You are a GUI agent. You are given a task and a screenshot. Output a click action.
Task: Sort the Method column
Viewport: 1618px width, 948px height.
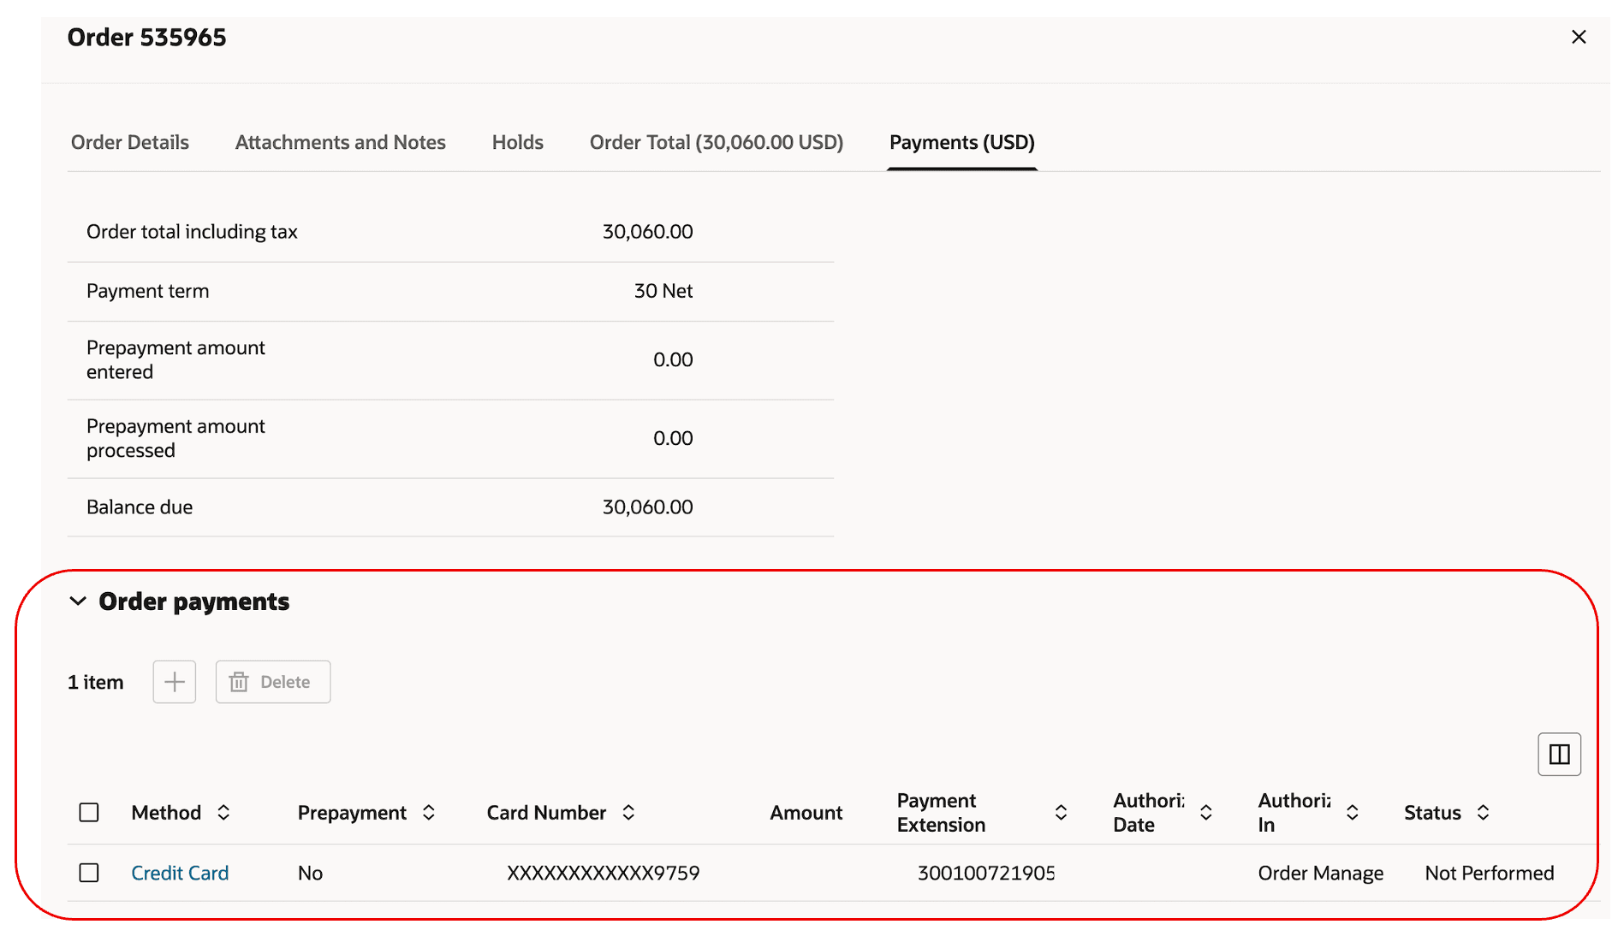pyautogui.click(x=223, y=812)
